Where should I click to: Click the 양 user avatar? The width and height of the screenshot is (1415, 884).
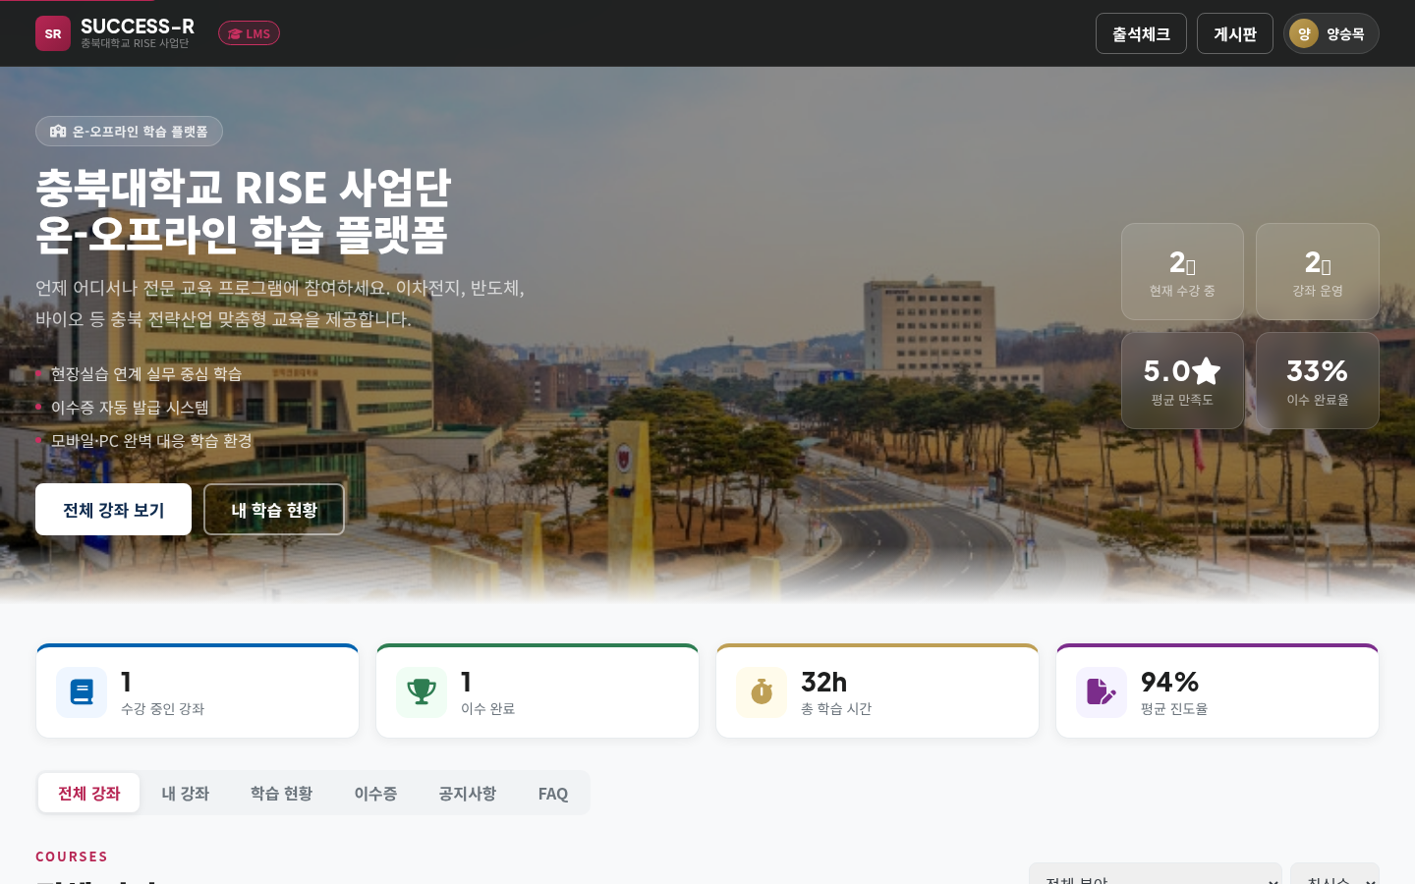pyautogui.click(x=1304, y=33)
